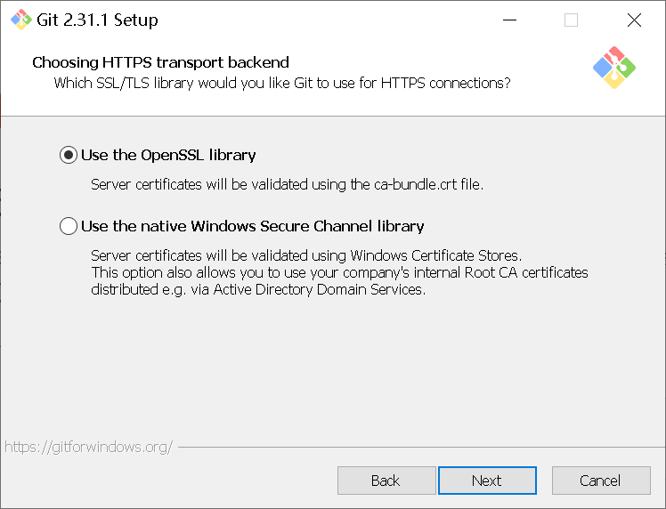Click the colorful Git logo in the header
Image resolution: width=666 pixels, height=509 pixels.
click(x=613, y=68)
